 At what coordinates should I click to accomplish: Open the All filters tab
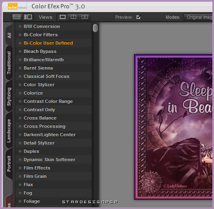(x=9, y=35)
